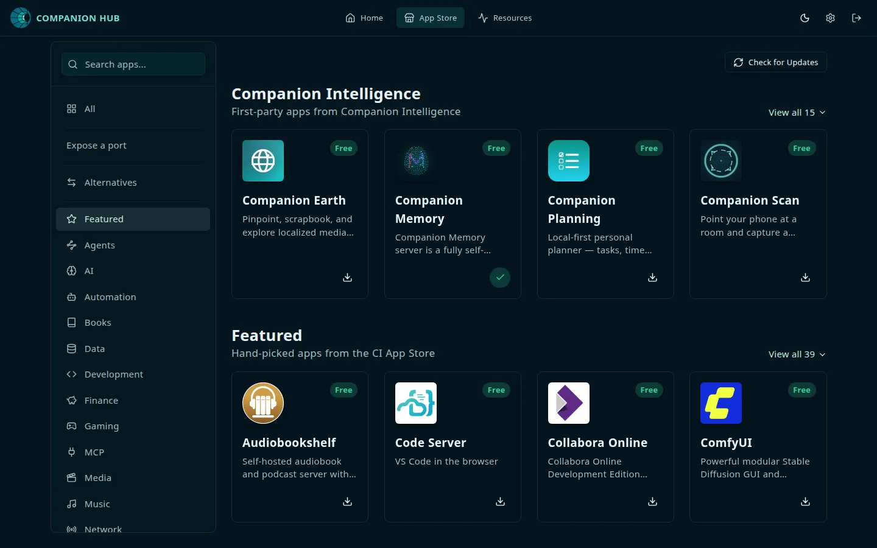Expand View all 15 Companion apps

pos(797,113)
